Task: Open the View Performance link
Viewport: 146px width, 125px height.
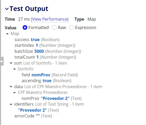Action: coord(50,19)
